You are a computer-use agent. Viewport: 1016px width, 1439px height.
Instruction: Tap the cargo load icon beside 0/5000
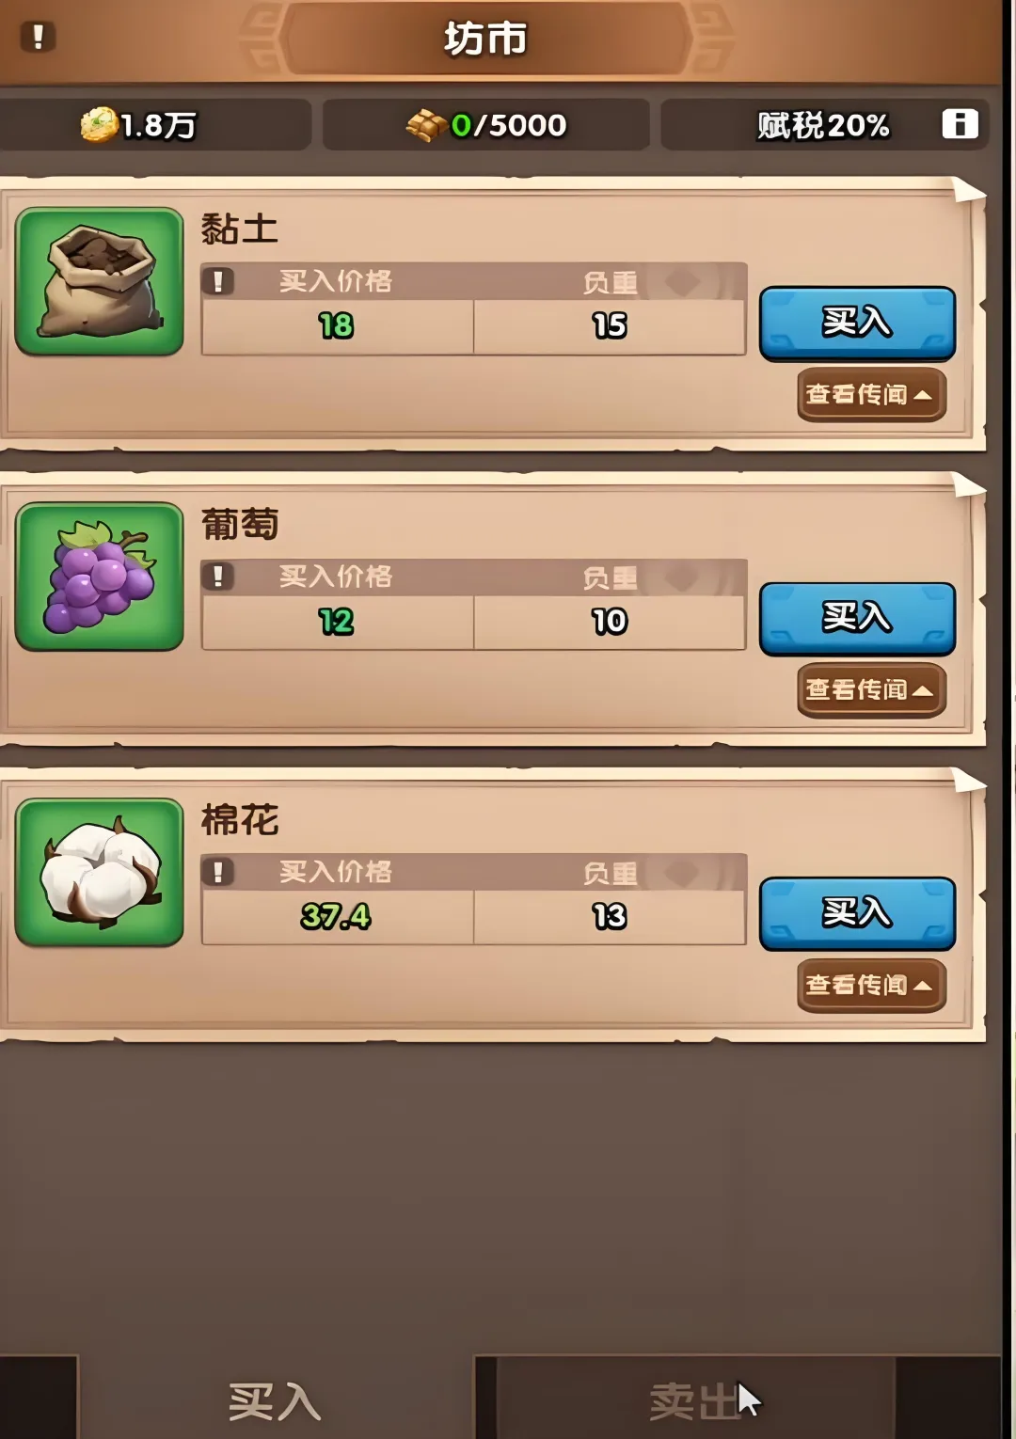pos(426,124)
